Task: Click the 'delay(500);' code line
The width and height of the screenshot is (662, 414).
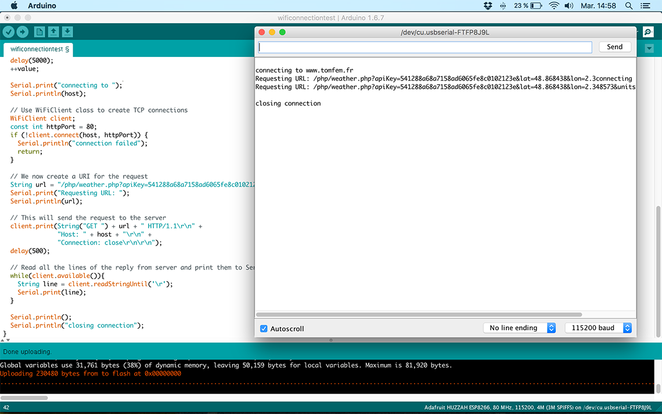Action: click(x=30, y=251)
